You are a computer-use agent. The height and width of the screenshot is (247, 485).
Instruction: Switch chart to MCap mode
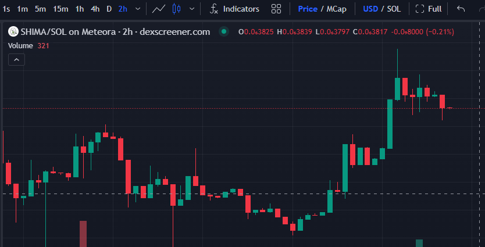pyautogui.click(x=337, y=9)
